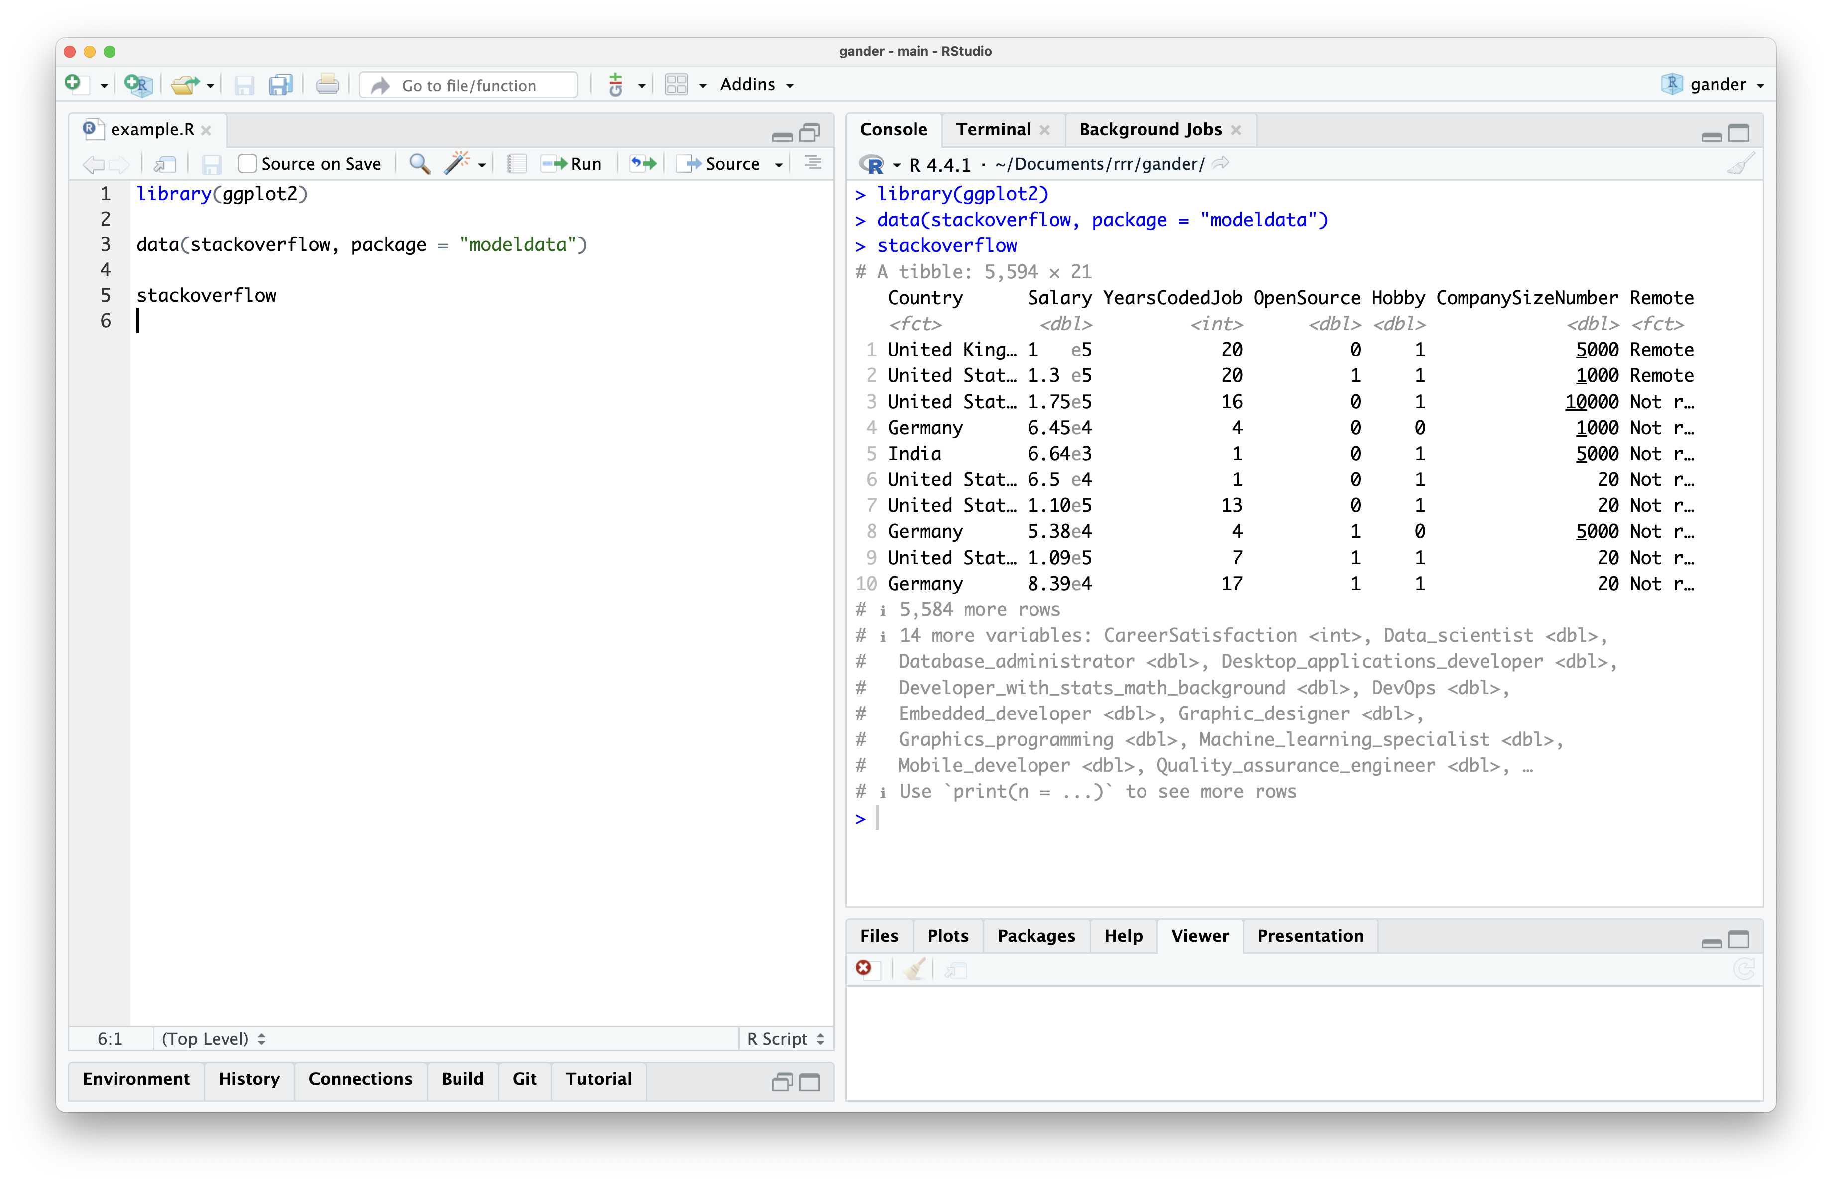Clear the console with the broom icon
1832x1186 pixels.
(x=1740, y=163)
